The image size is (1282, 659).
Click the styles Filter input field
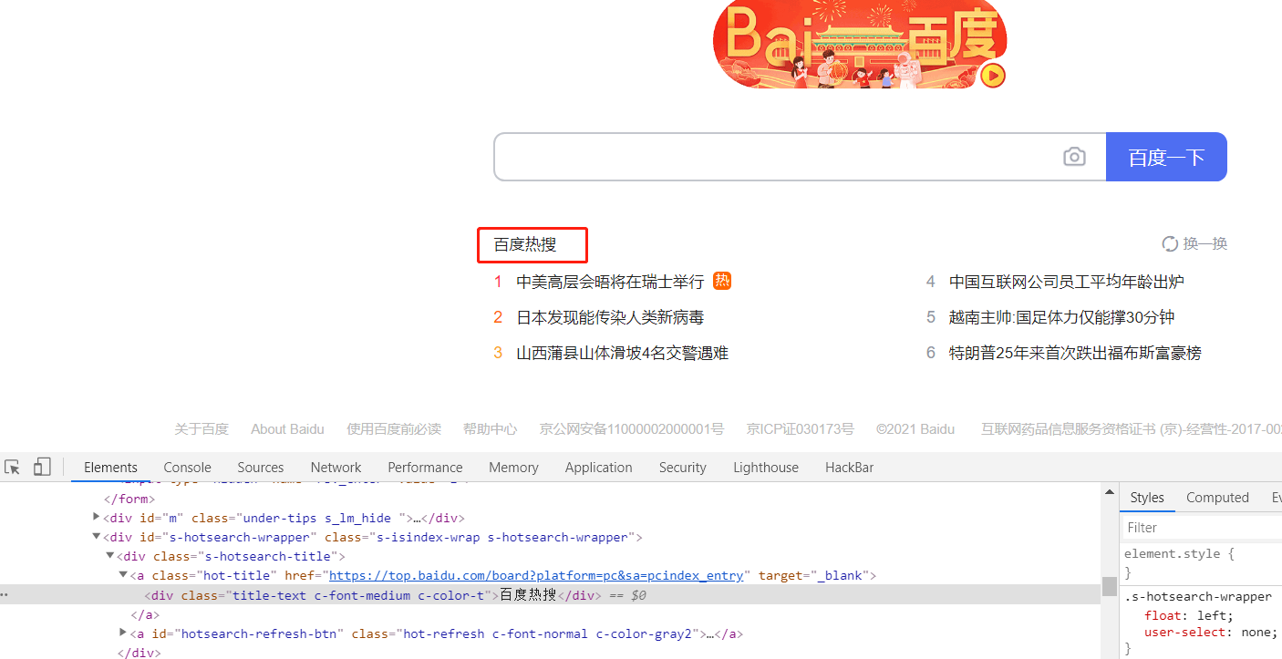[x=1202, y=527]
